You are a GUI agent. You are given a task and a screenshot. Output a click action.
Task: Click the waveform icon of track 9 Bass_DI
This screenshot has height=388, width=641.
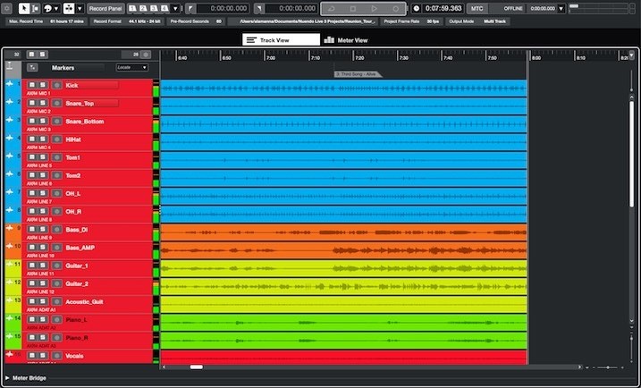(x=10, y=228)
